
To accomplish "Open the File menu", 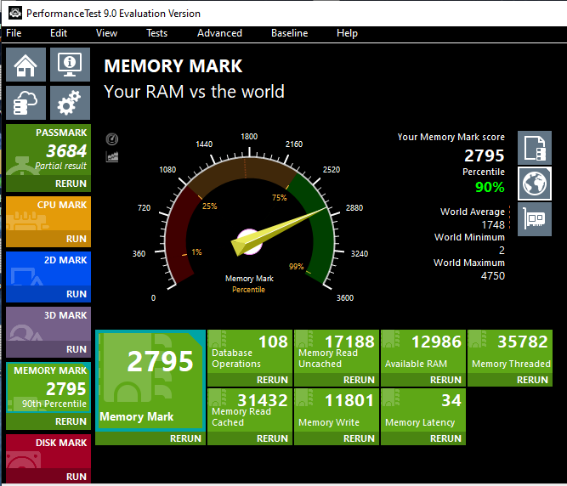I will [x=14, y=33].
